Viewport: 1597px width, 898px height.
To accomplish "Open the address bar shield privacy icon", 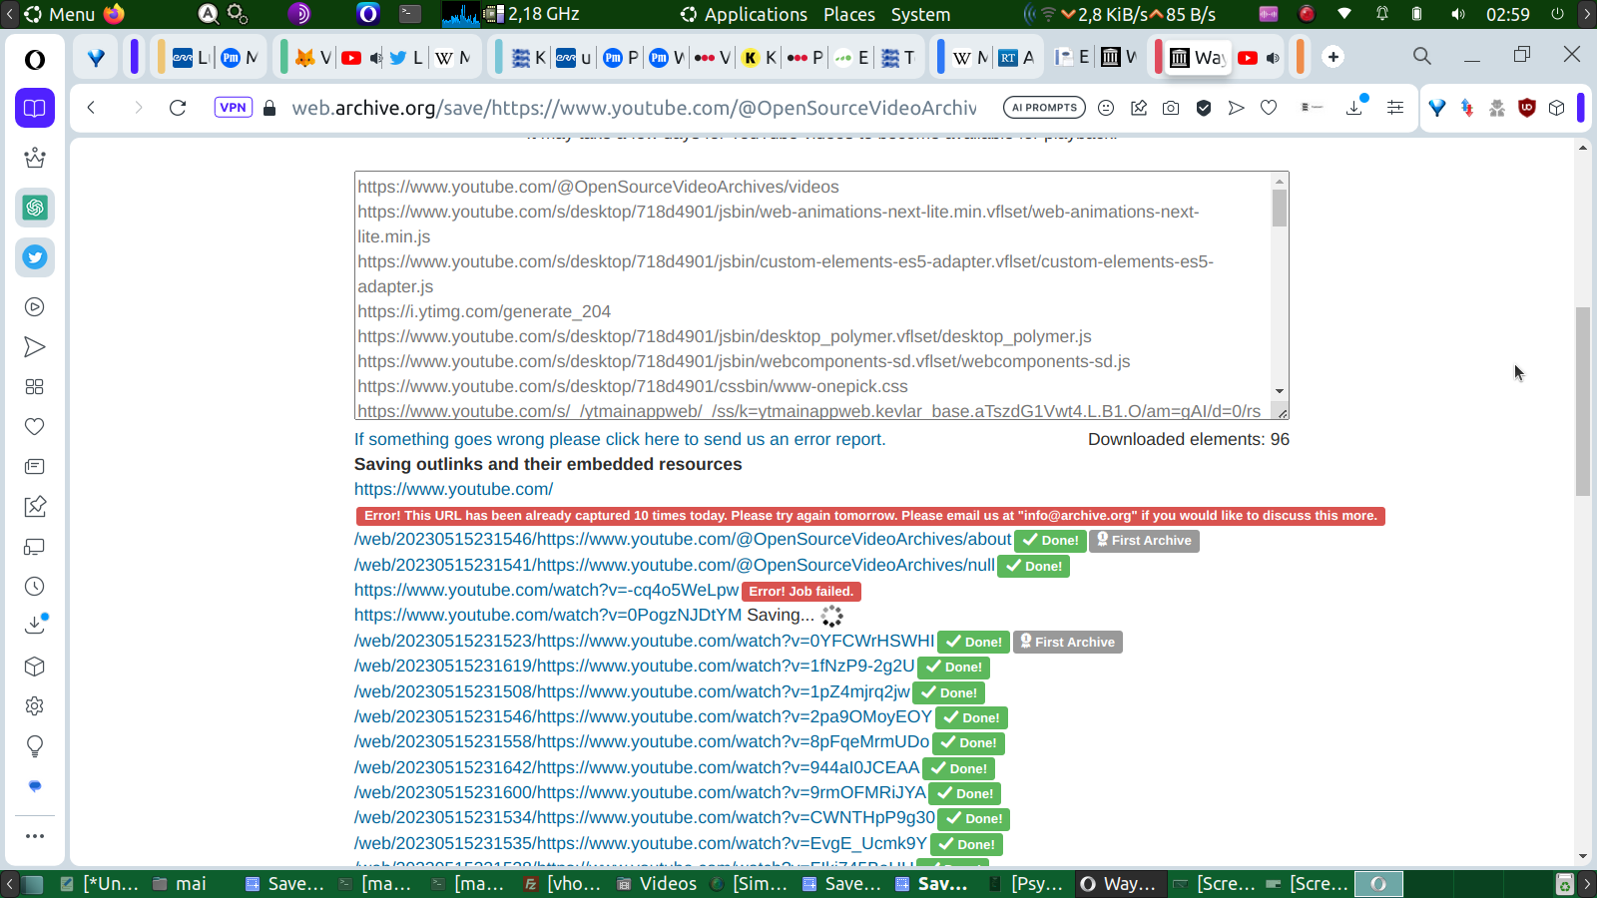I will pos(1204,108).
